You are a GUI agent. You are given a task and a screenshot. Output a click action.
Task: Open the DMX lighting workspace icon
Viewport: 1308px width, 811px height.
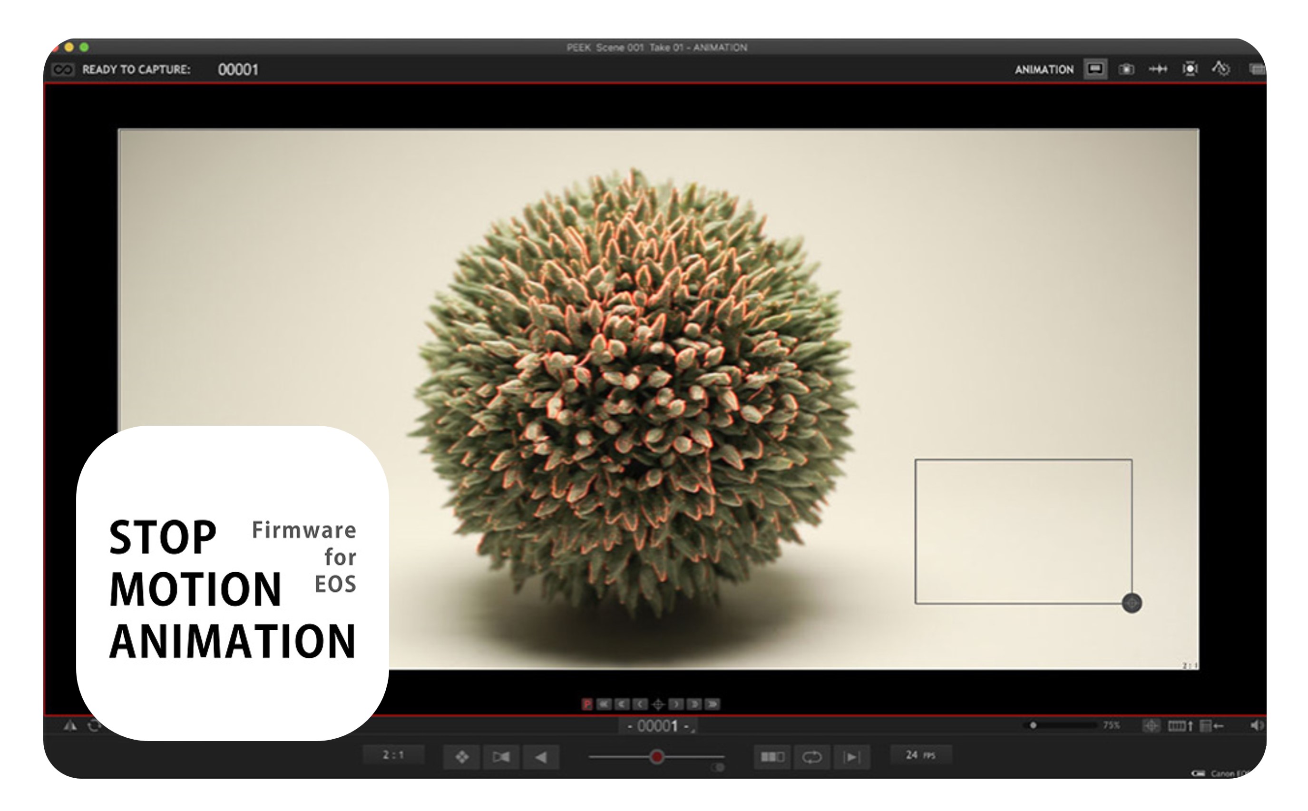(x=1190, y=69)
